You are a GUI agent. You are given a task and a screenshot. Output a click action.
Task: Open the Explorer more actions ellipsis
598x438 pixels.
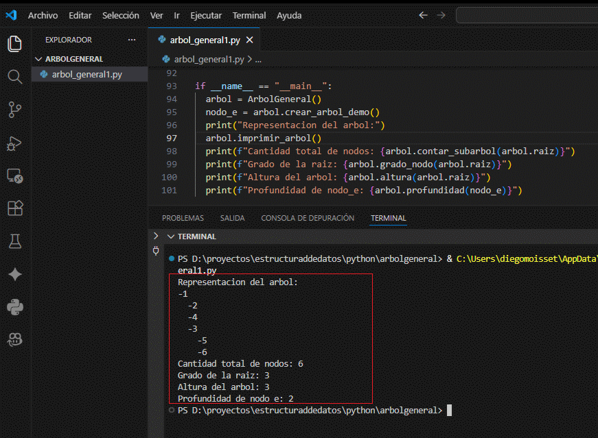[x=132, y=40]
